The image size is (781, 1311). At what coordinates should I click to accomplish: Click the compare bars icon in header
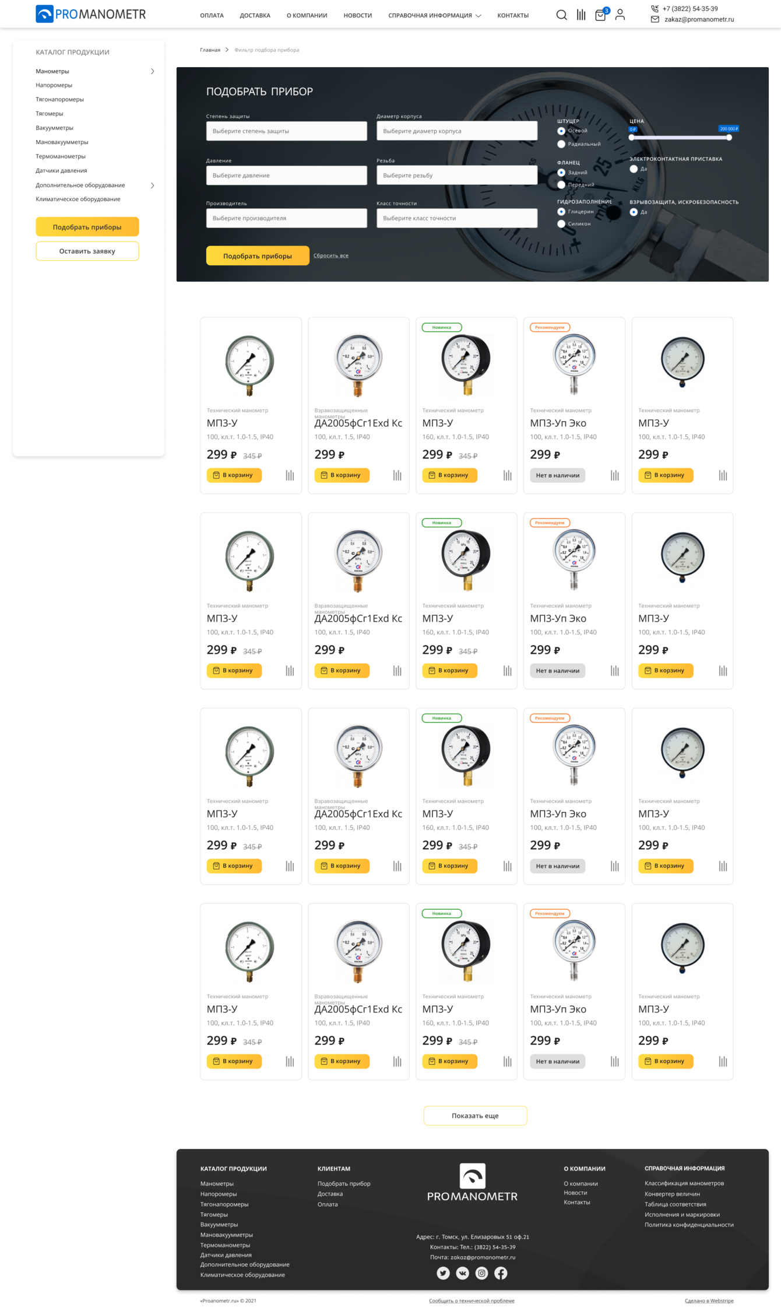coord(581,15)
